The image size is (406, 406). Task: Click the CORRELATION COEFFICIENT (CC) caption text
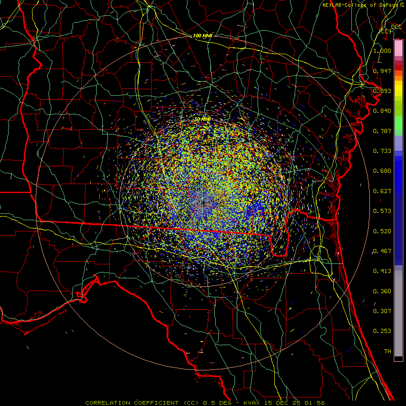(142, 403)
